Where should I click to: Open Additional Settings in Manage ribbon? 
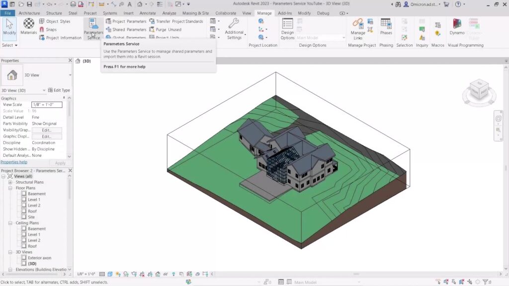click(234, 28)
